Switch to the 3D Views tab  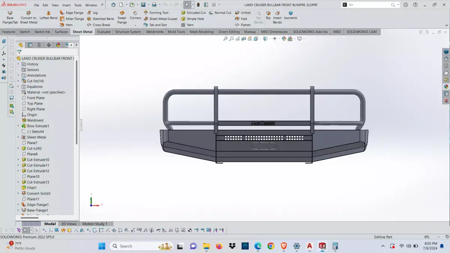[x=69, y=224]
